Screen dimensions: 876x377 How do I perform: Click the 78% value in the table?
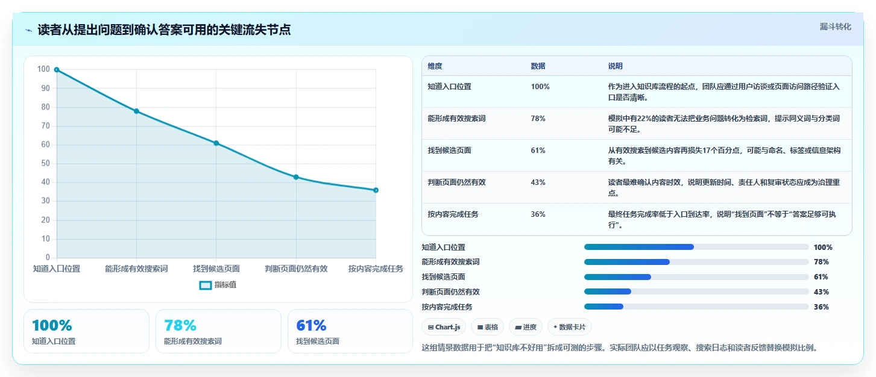tap(538, 119)
